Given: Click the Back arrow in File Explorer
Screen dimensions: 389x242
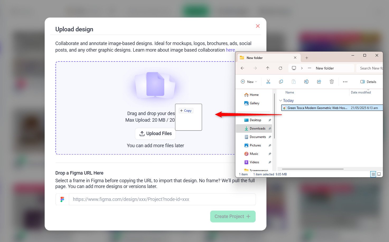Looking at the screenshot, I should coord(242,68).
